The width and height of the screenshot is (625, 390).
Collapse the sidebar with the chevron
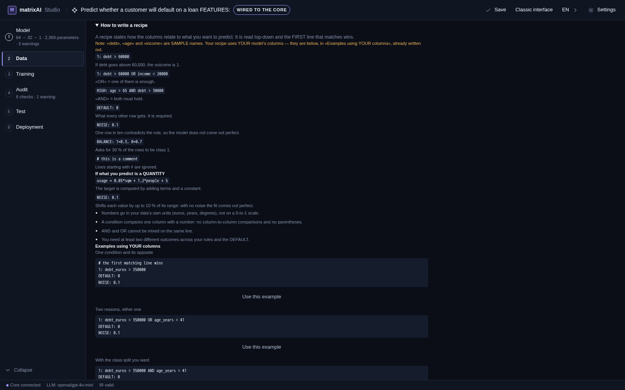pyautogui.click(x=8, y=370)
